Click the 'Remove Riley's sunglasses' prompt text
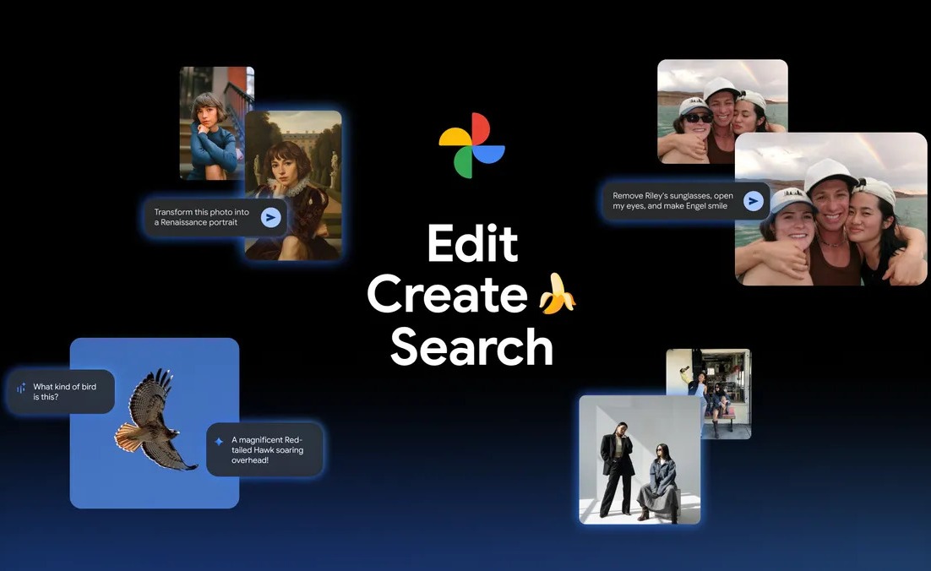 (x=672, y=201)
